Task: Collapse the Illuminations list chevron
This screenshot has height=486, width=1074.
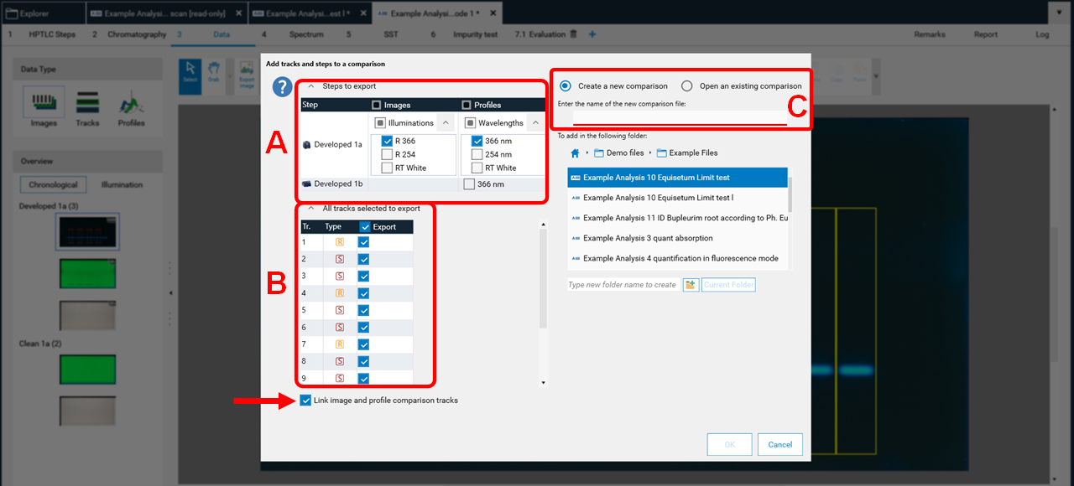Action: point(445,123)
